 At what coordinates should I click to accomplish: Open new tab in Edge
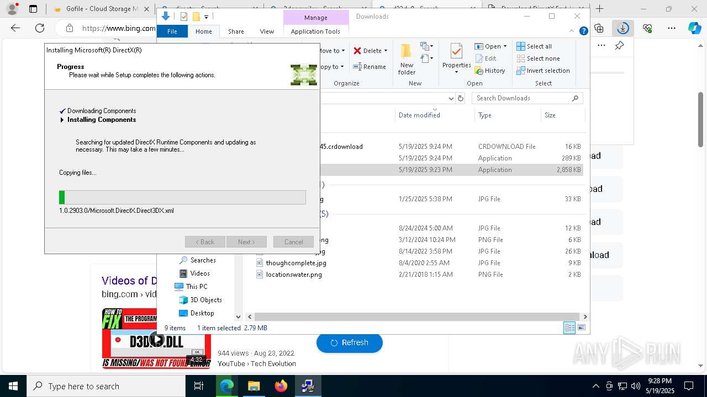(600, 9)
